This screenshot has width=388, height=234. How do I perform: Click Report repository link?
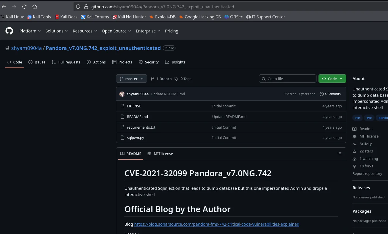pos(367,173)
